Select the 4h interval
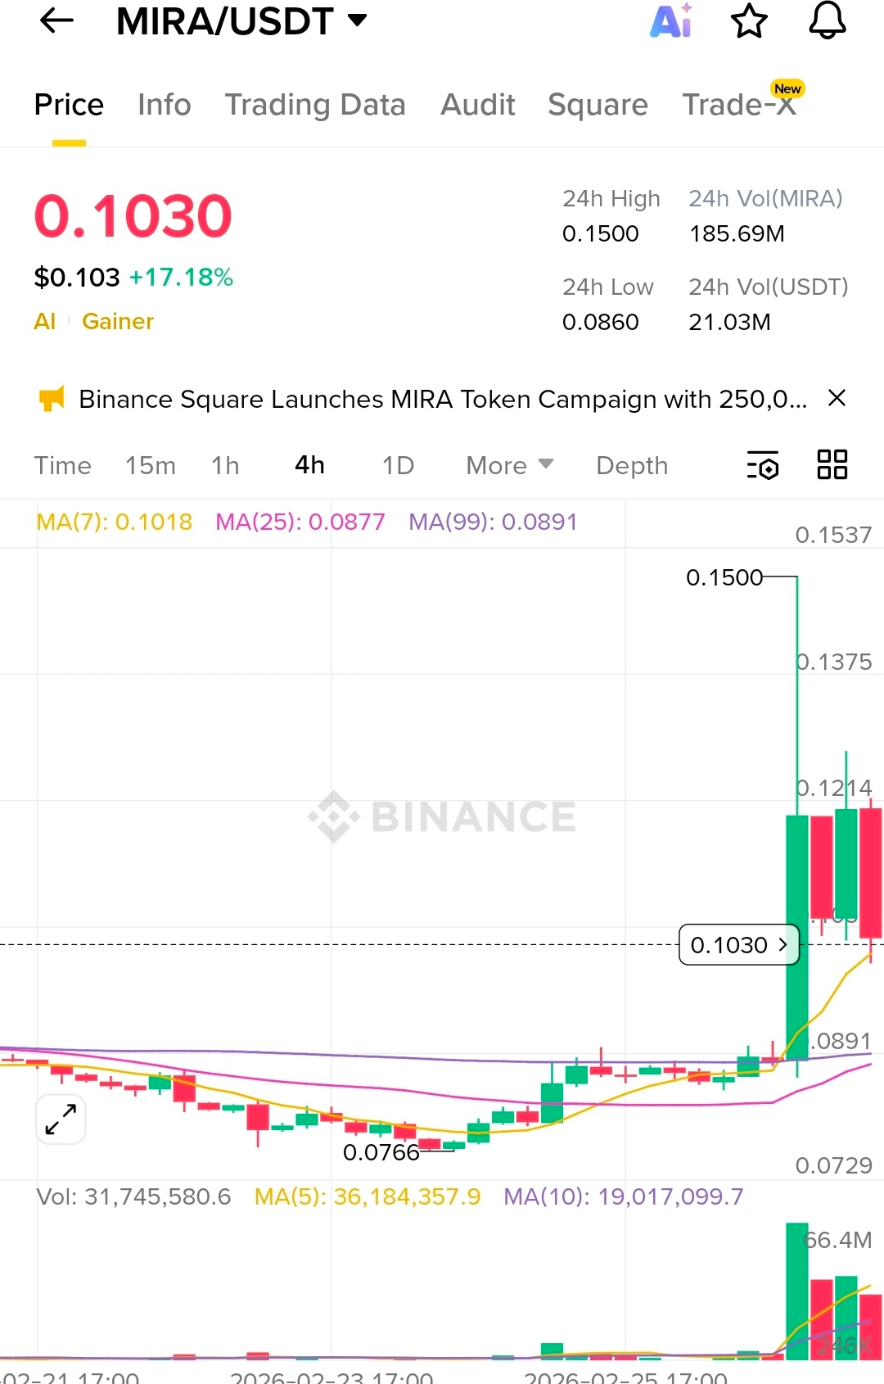The image size is (884, 1384). (x=309, y=465)
